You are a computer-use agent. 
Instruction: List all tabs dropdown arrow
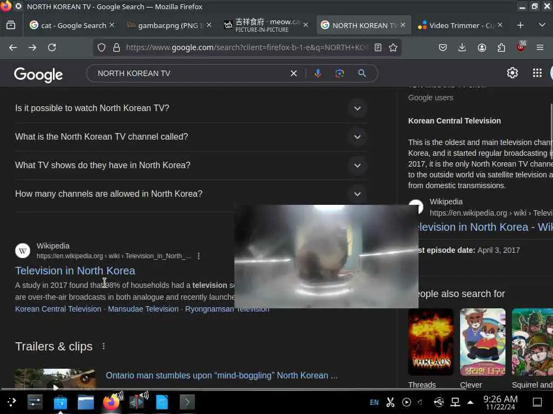542,25
